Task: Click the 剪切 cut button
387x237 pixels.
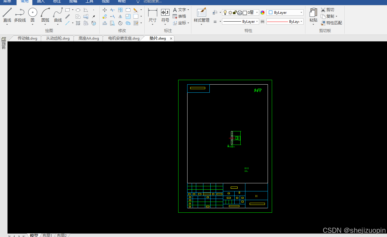Action: click(x=327, y=10)
